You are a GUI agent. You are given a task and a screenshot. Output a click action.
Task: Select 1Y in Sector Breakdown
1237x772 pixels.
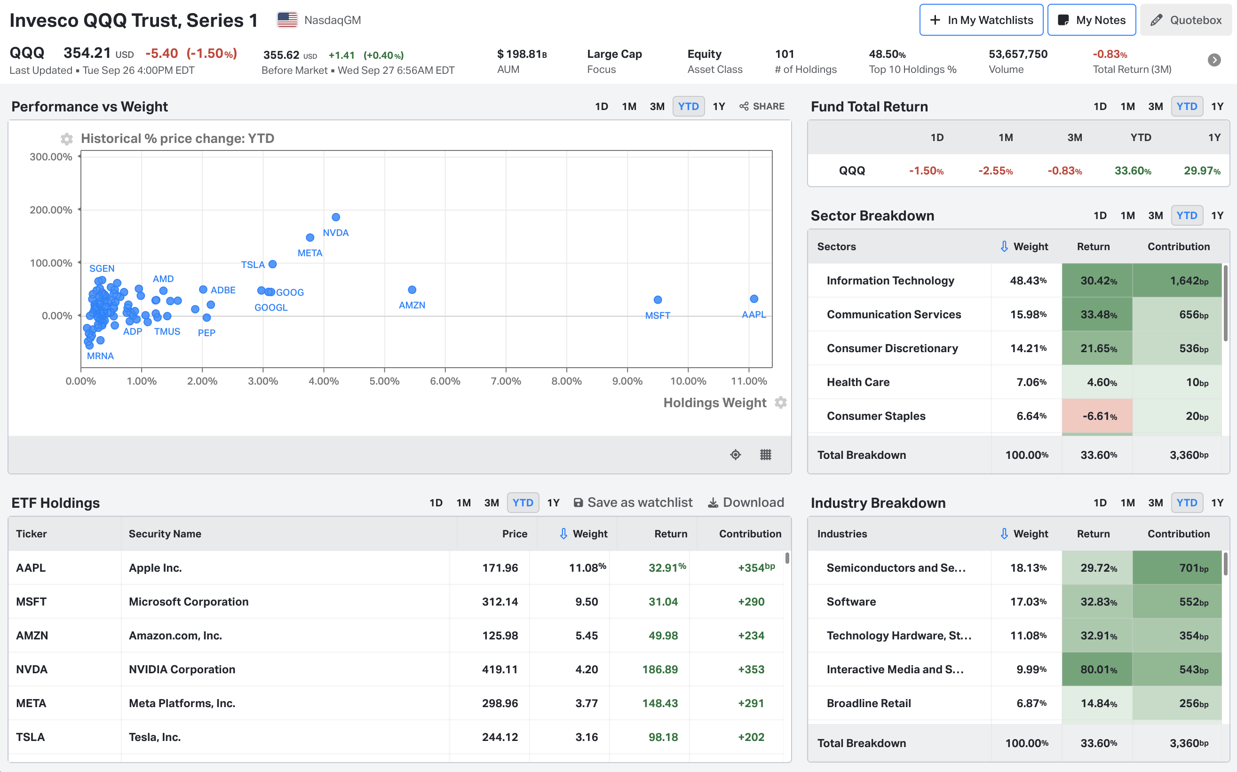pos(1218,215)
